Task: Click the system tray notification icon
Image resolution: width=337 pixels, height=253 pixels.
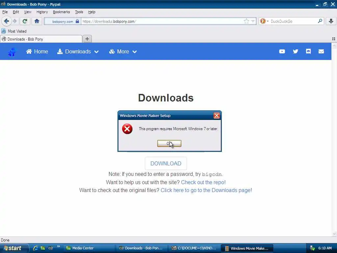Action: (x=313, y=248)
